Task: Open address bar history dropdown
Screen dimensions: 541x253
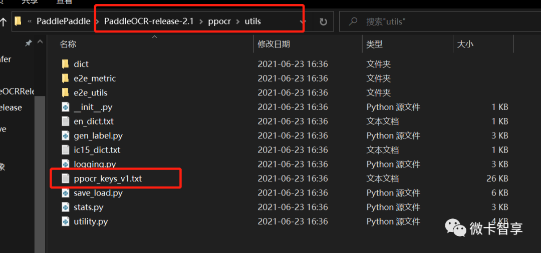Action: point(303,21)
